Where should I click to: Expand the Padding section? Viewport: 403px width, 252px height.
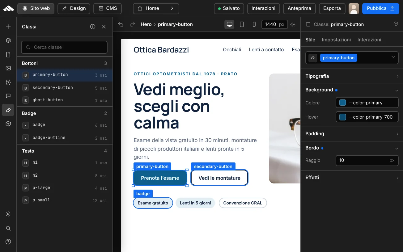(x=352, y=134)
